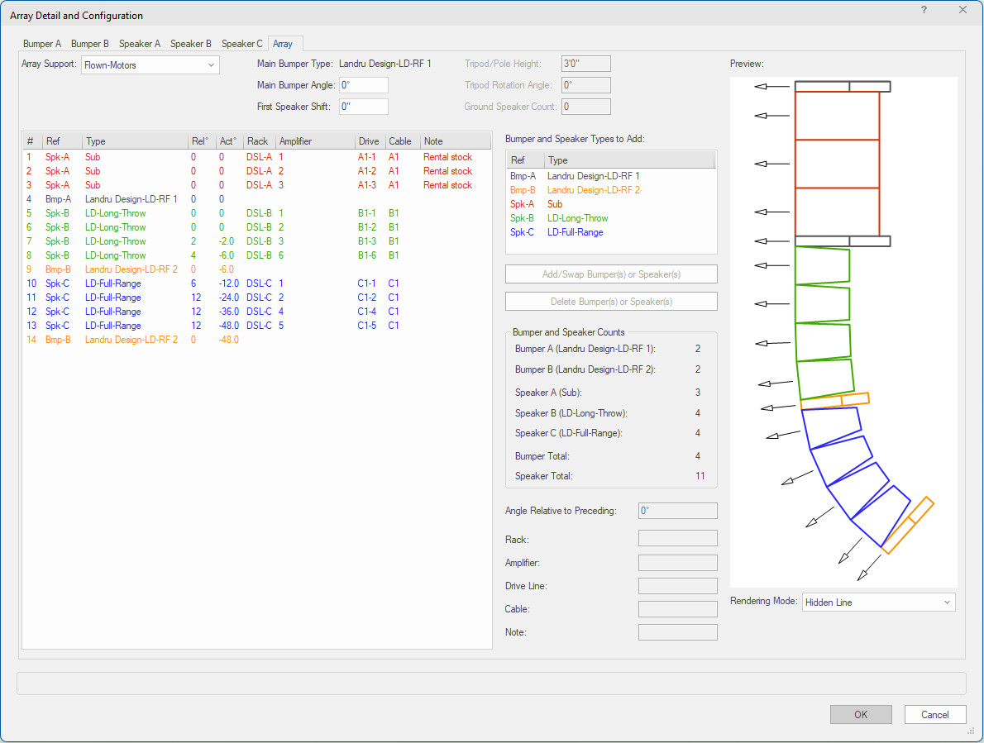Open the Array Support dropdown

(150, 65)
